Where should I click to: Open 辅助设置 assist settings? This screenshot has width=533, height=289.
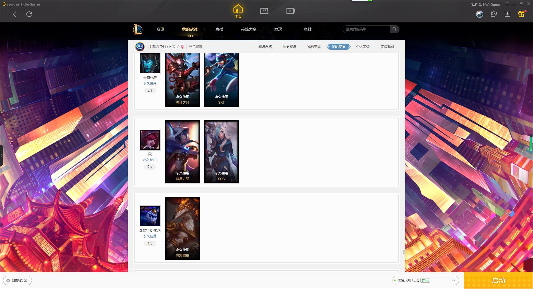[x=17, y=281]
